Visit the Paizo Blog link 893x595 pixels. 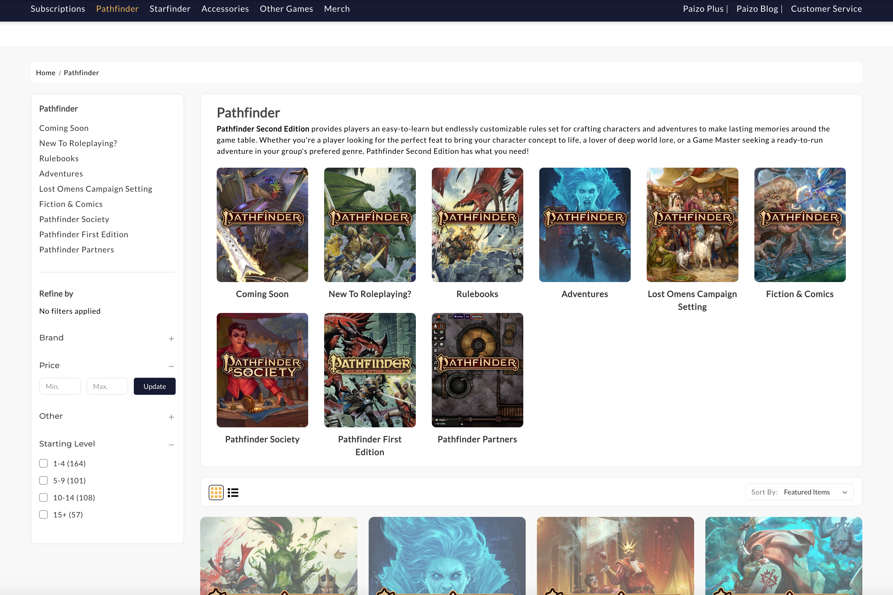click(757, 8)
